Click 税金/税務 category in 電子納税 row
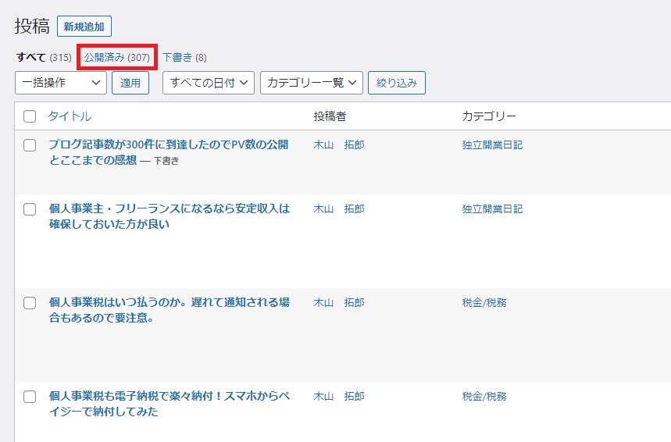The width and height of the screenshot is (671, 442). pos(484,396)
